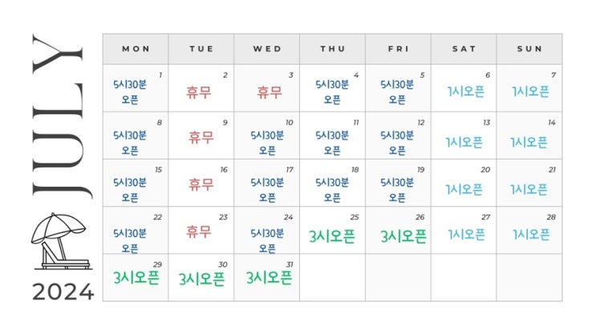Click July 29 cell showing 3시오픈
Viewport: 596px width, 335px height.
coord(136,279)
